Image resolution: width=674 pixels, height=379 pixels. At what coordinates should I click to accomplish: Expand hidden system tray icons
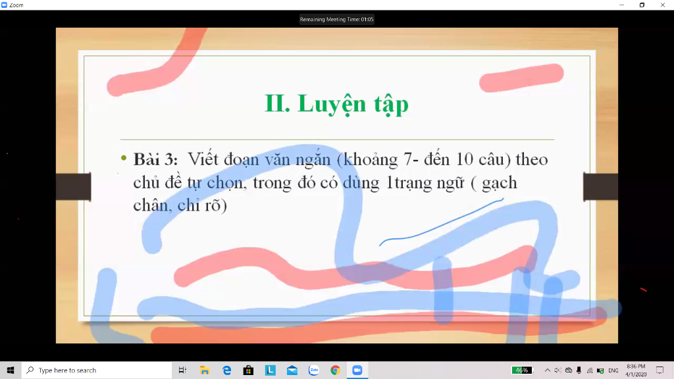[547, 370]
